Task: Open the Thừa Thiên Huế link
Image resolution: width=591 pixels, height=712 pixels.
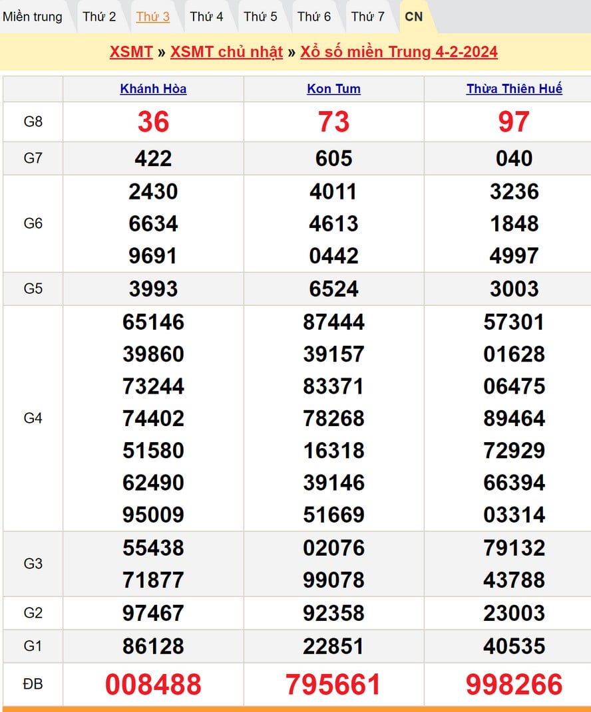Action: tap(514, 89)
